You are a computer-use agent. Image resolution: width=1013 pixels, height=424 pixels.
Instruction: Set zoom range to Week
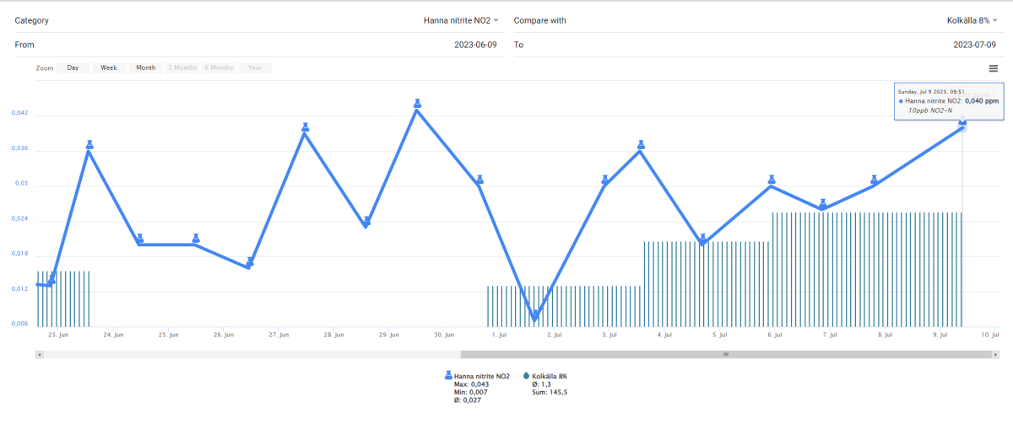coord(109,67)
